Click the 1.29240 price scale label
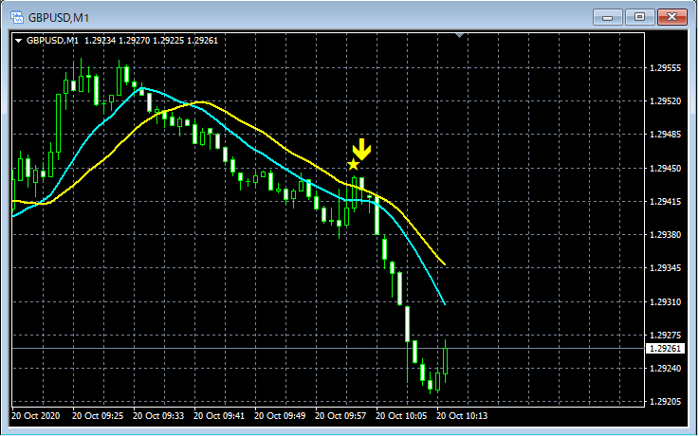The width and height of the screenshot is (699, 436). click(x=666, y=369)
